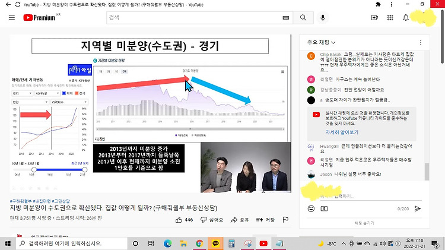Click the #내집마련 hashtag
The image size is (445, 250).
click(42, 201)
